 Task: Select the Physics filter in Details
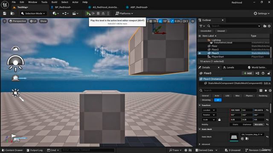tap(249, 96)
